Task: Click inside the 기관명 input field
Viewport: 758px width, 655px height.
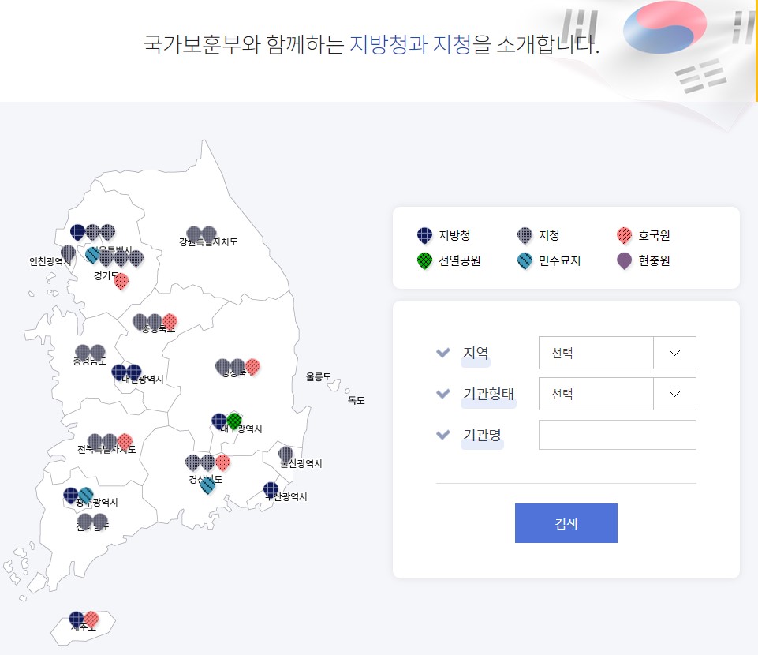Action: tap(618, 435)
